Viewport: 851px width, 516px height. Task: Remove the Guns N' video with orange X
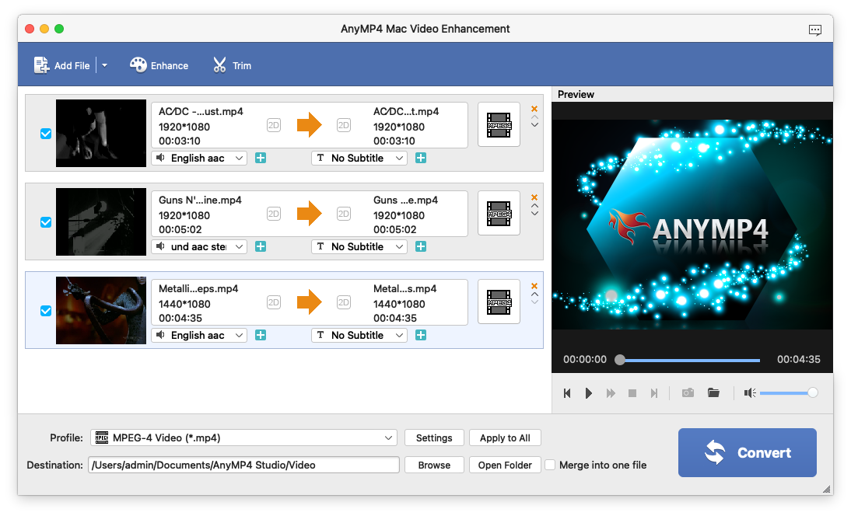pyautogui.click(x=534, y=197)
